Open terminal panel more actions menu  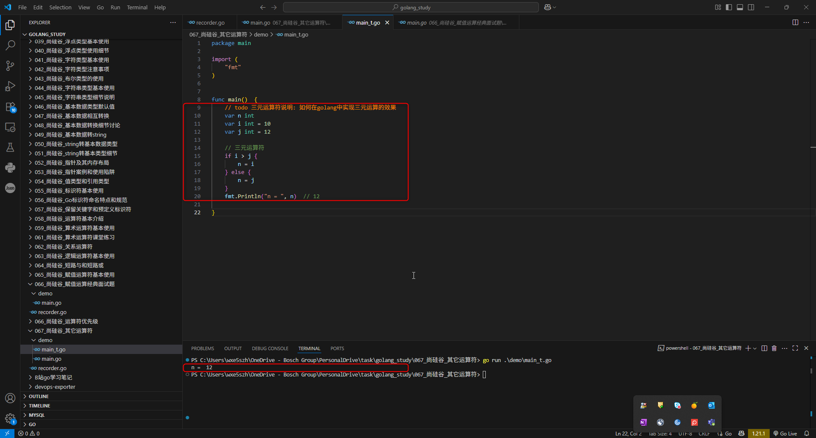click(785, 348)
